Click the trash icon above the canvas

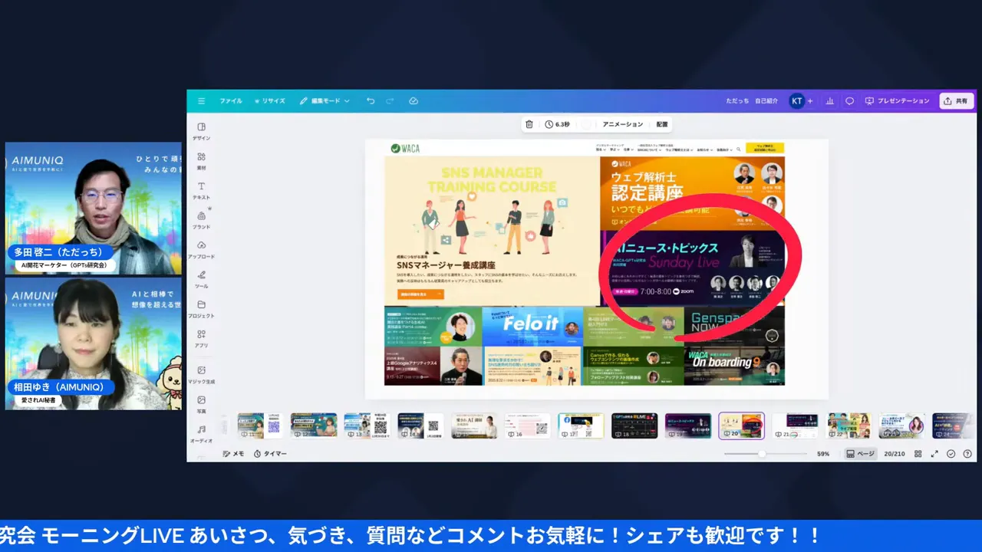(x=529, y=123)
